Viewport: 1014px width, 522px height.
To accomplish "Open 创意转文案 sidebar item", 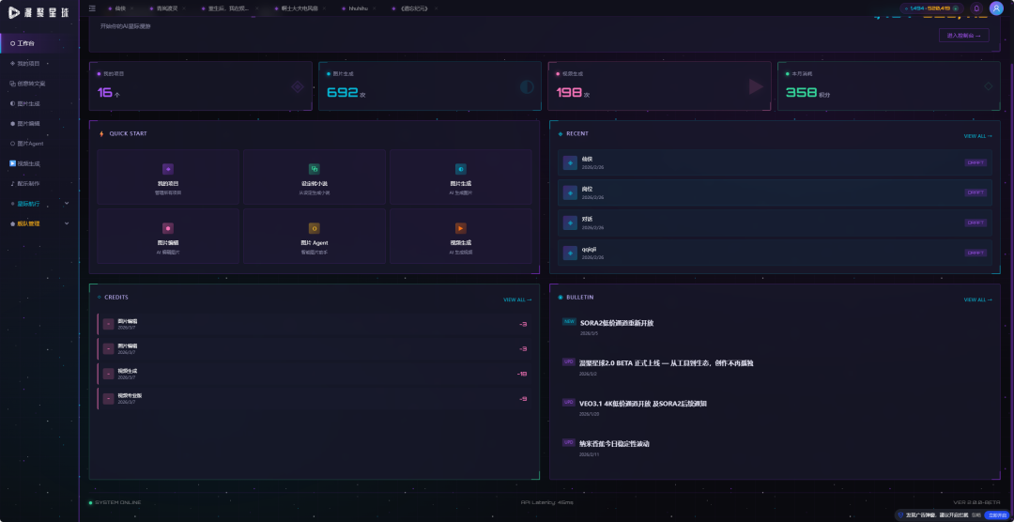I will point(39,84).
